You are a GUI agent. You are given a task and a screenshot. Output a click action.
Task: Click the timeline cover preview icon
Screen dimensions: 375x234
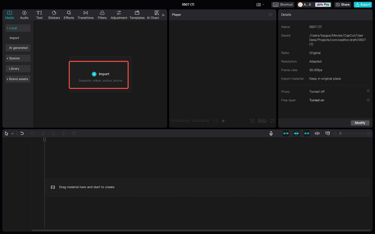coord(328,133)
